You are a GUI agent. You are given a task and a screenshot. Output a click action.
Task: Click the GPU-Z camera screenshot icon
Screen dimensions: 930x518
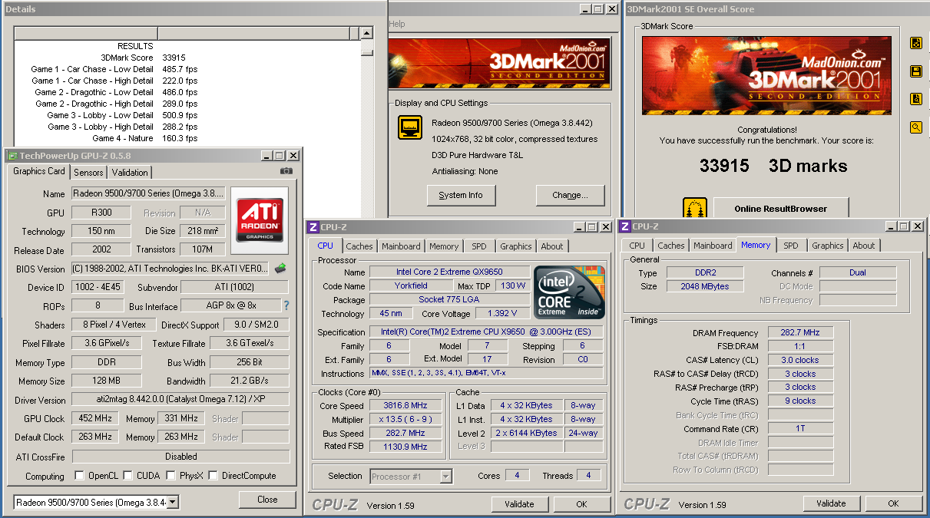click(x=286, y=171)
